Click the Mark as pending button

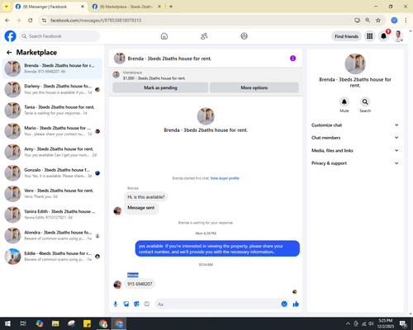[160, 87]
